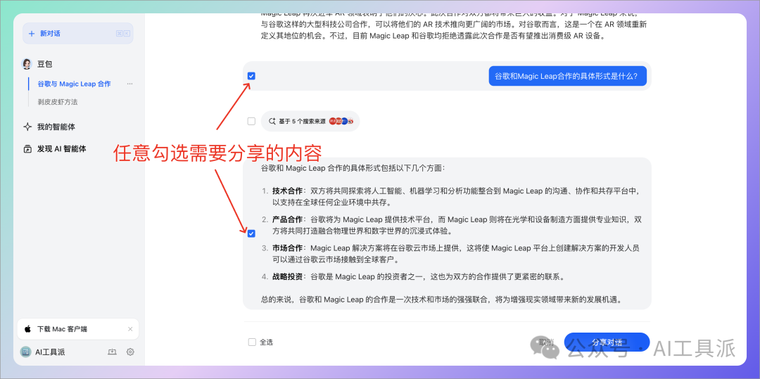Uncheck the answer message checkbox
Screen dimensions: 760x379
pyautogui.click(x=251, y=233)
